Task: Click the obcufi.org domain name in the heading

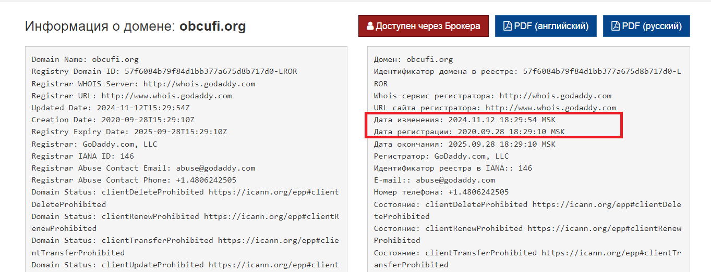Action: (212, 27)
